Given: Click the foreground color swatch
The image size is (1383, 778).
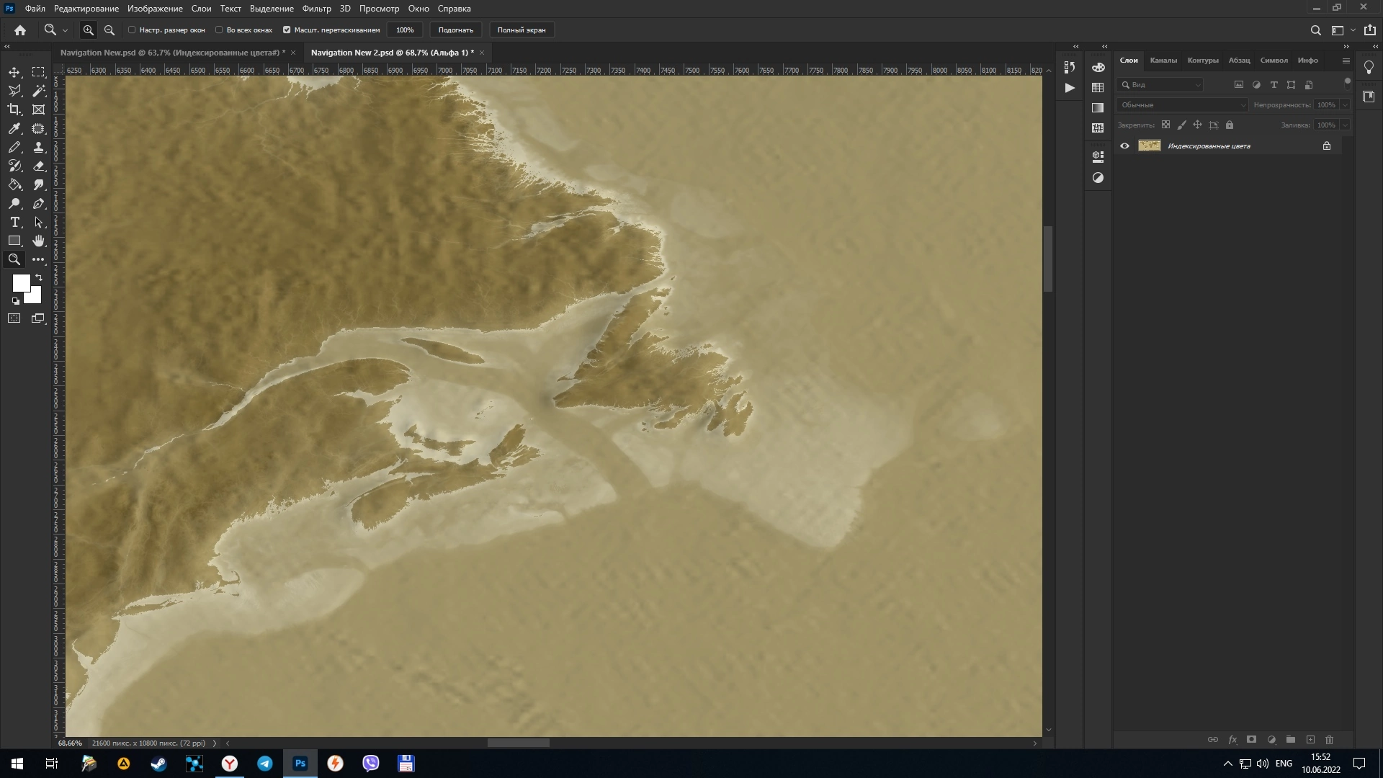Looking at the screenshot, I should pyautogui.click(x=21, y=282).
